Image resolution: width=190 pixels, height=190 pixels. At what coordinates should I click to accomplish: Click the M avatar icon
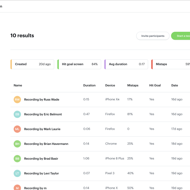pos(17,188)
